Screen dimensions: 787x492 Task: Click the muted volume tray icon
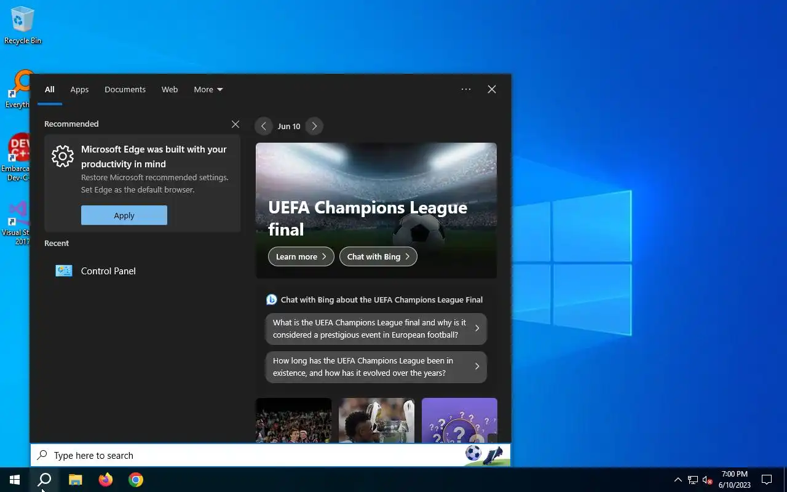(708, 480)
